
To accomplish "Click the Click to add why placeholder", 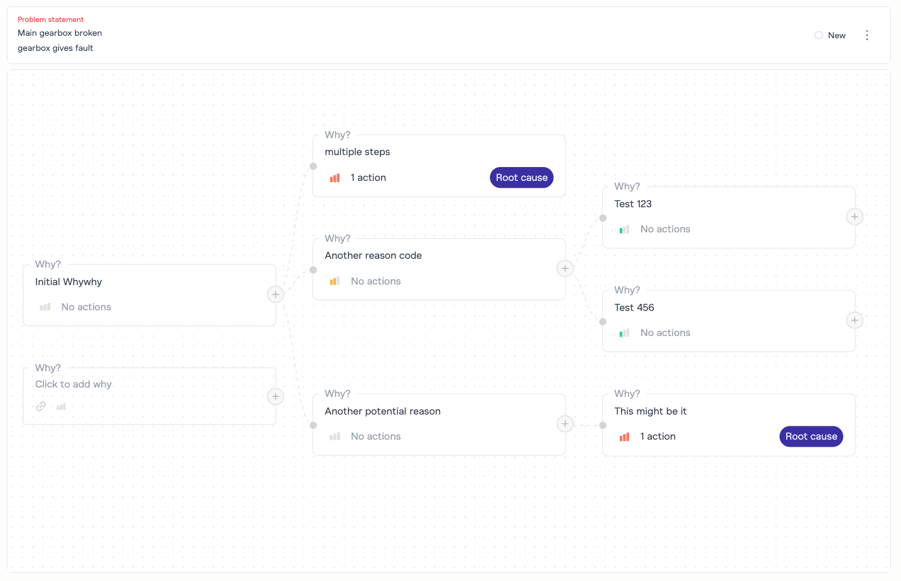I will (73, 384).
